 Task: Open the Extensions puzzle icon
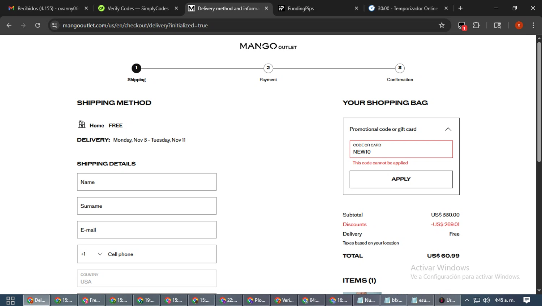tap(476, 25)
